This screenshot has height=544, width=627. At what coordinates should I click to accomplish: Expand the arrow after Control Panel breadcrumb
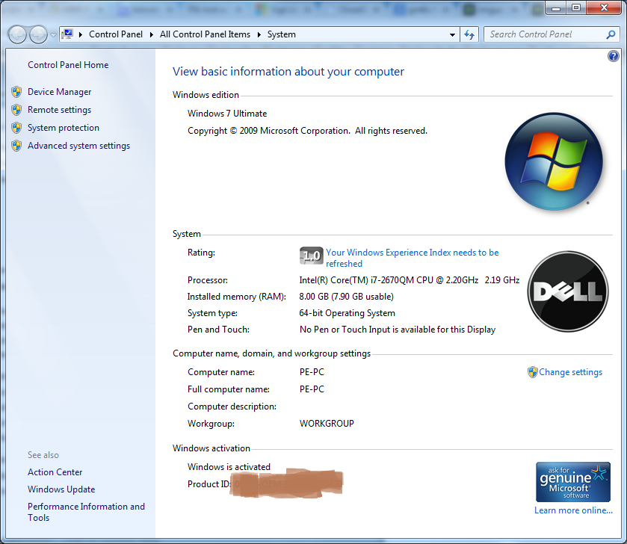[151, 35]
